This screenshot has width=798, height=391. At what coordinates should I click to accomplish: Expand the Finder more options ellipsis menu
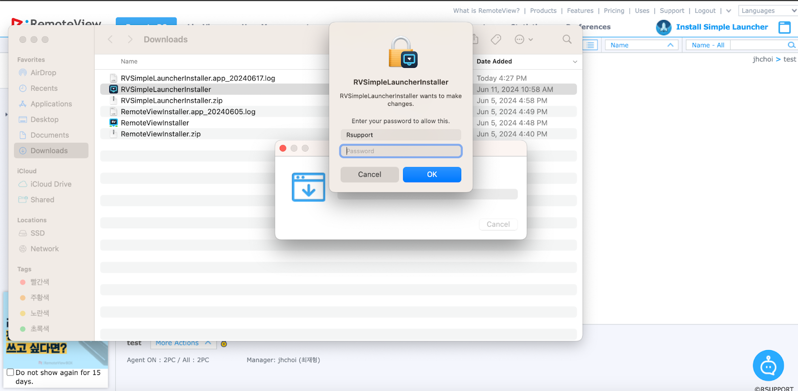pyautogui.click(x=523, y=39)
